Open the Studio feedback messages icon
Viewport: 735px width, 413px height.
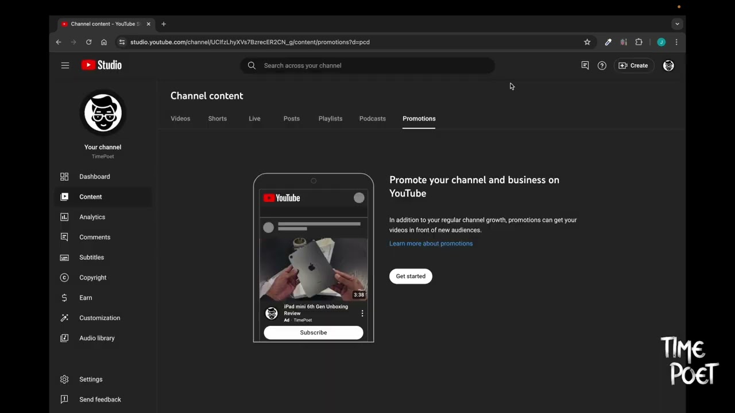[585, 65]
